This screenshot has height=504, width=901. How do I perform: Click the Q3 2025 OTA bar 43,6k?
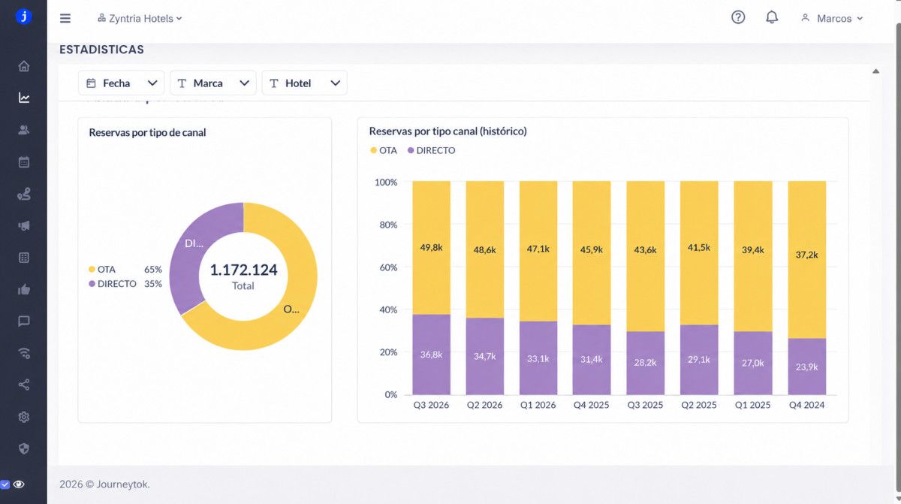[x=645, y=256]
